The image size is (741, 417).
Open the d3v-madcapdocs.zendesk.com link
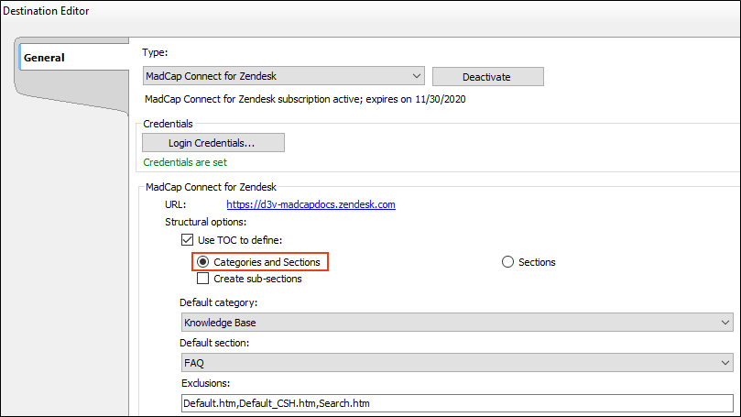[x=311, y=204]
